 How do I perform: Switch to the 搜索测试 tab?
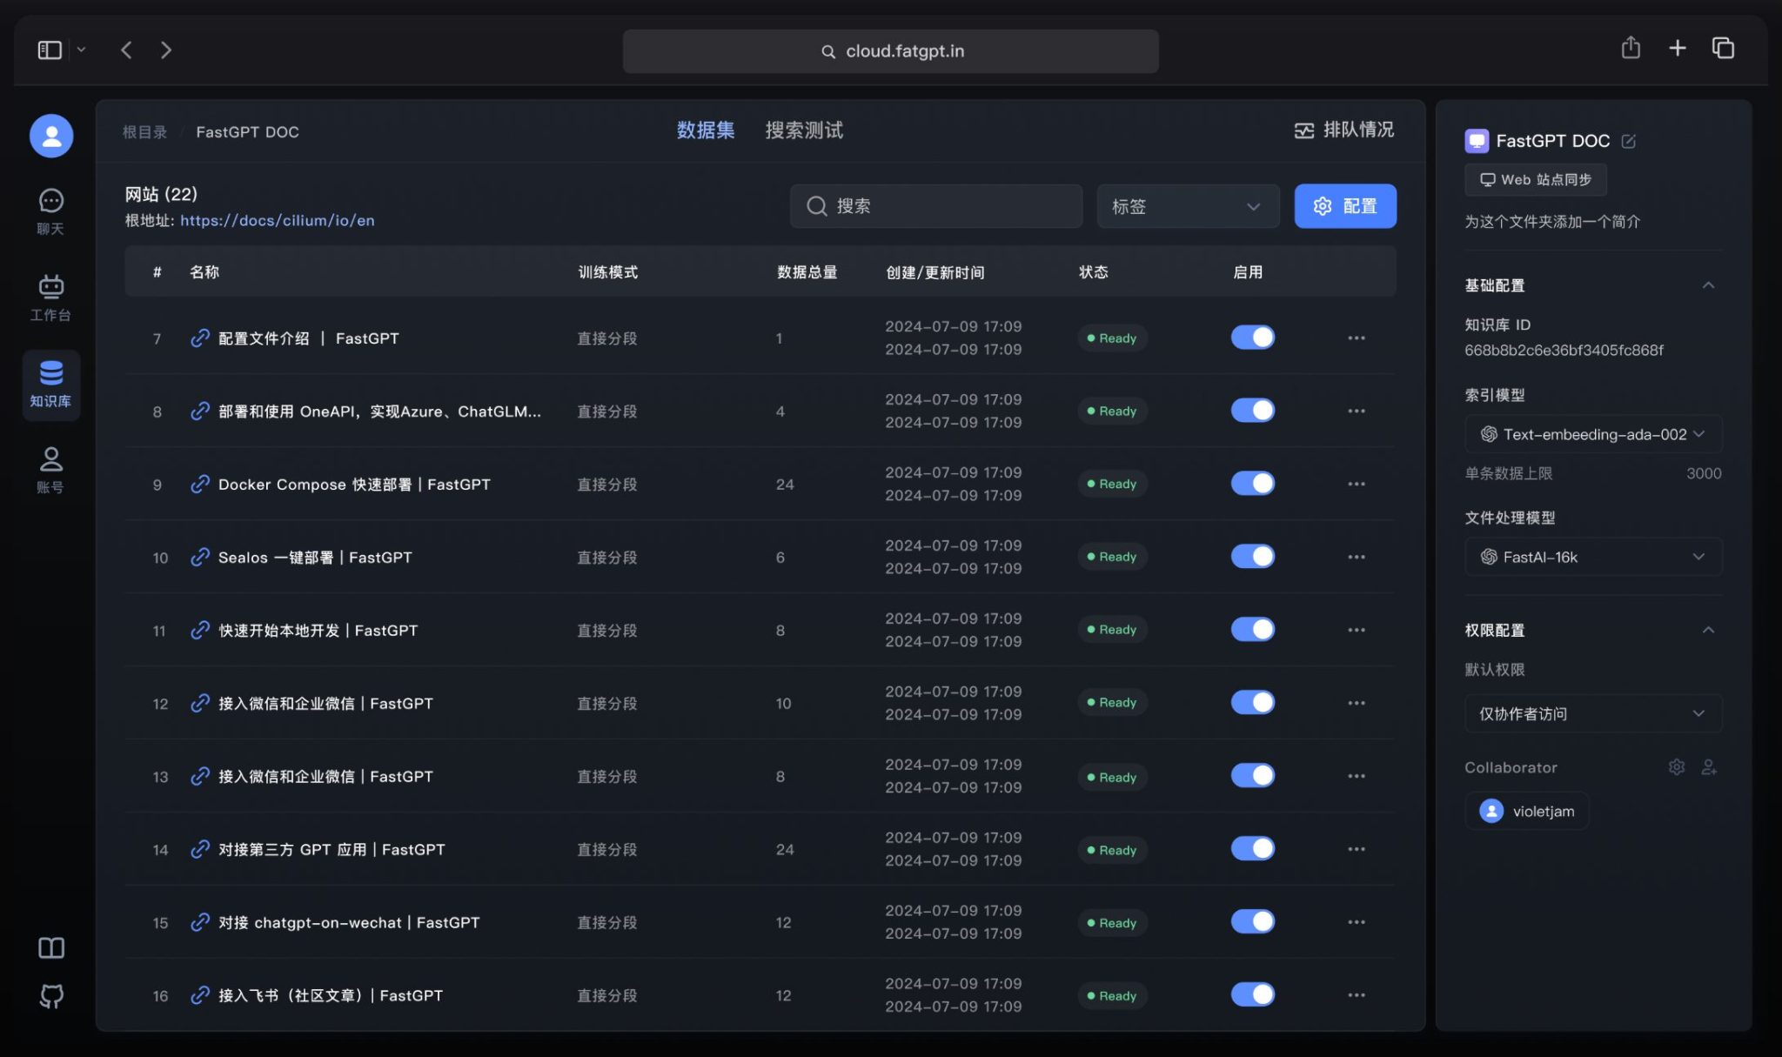pyautogui.click(x=802, y=130)
